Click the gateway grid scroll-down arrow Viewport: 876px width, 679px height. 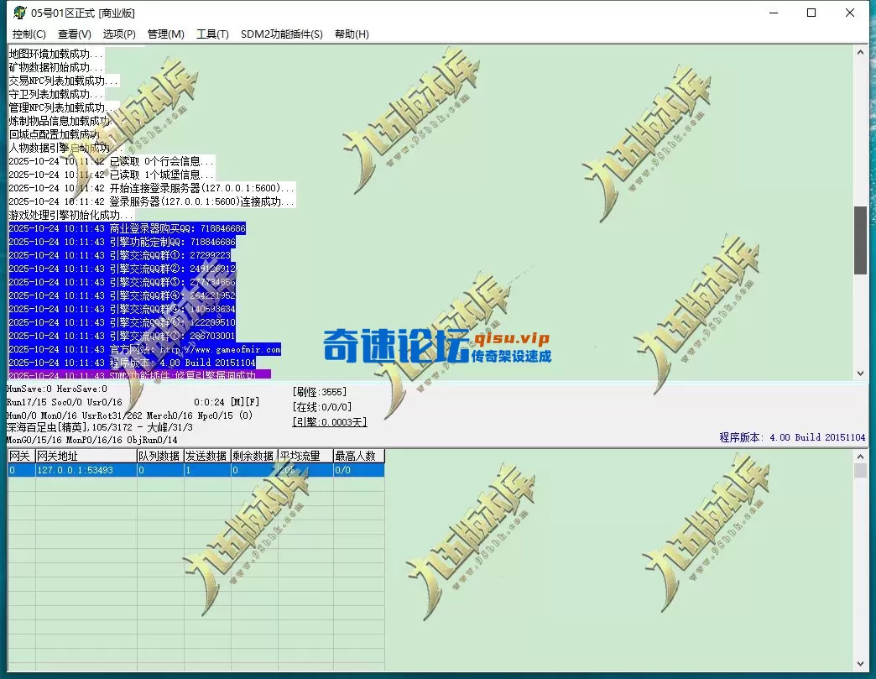pos(860,664)
